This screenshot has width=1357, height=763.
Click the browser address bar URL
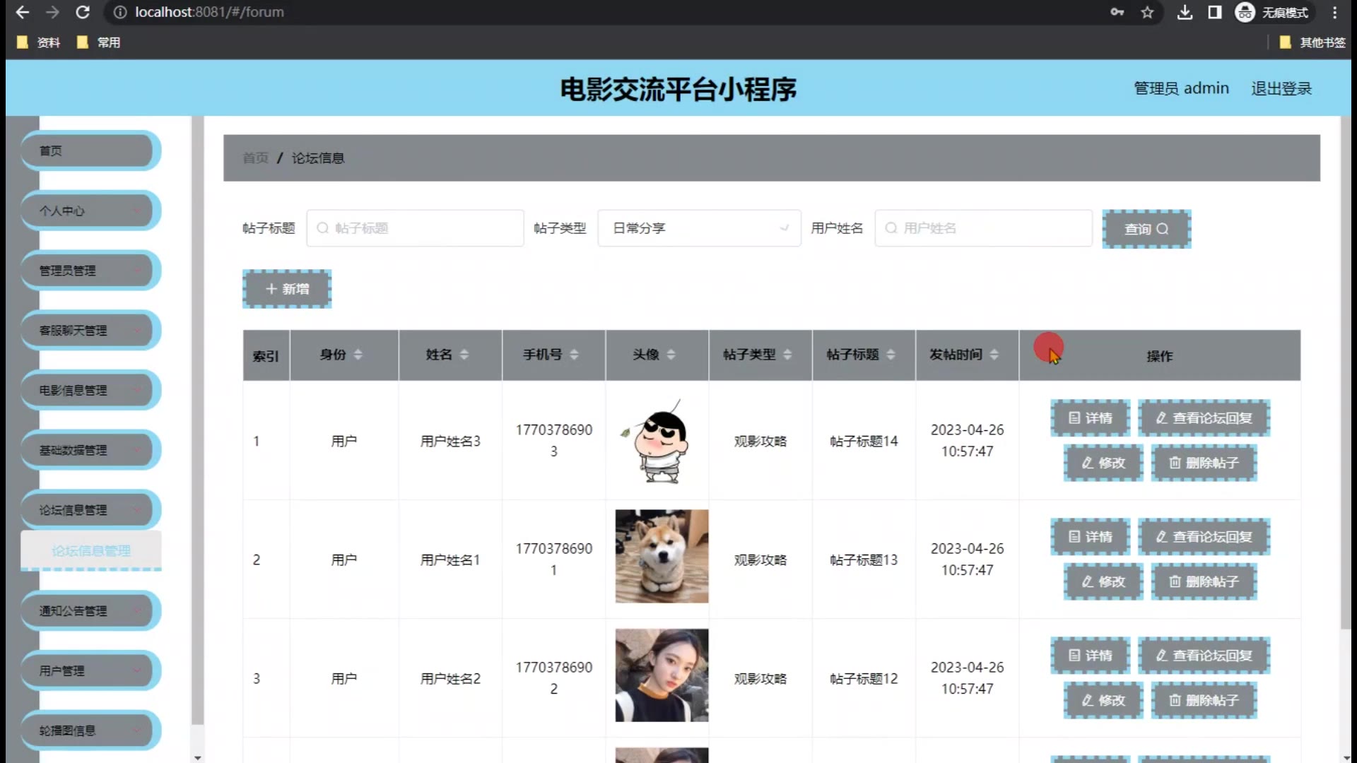pyautogui.click(x=209, y=12)
